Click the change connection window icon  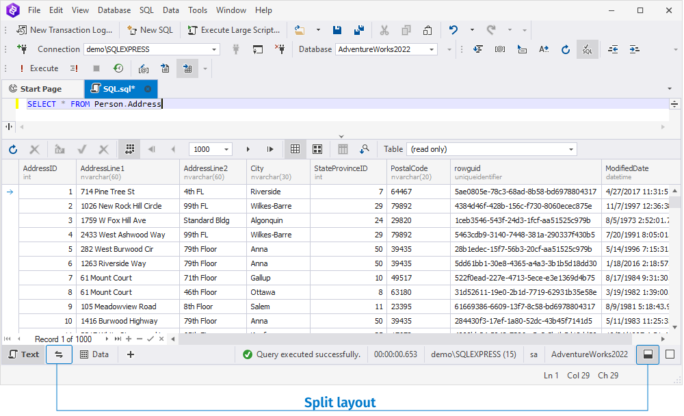click(258, 49)
